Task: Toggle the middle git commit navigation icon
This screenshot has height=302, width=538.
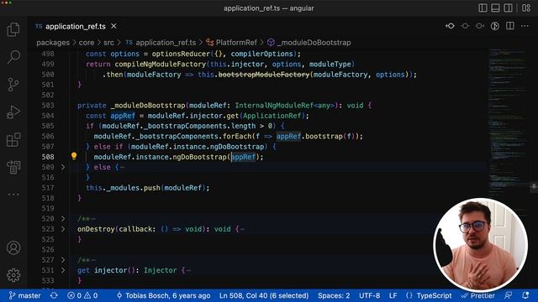Action: 465,26
